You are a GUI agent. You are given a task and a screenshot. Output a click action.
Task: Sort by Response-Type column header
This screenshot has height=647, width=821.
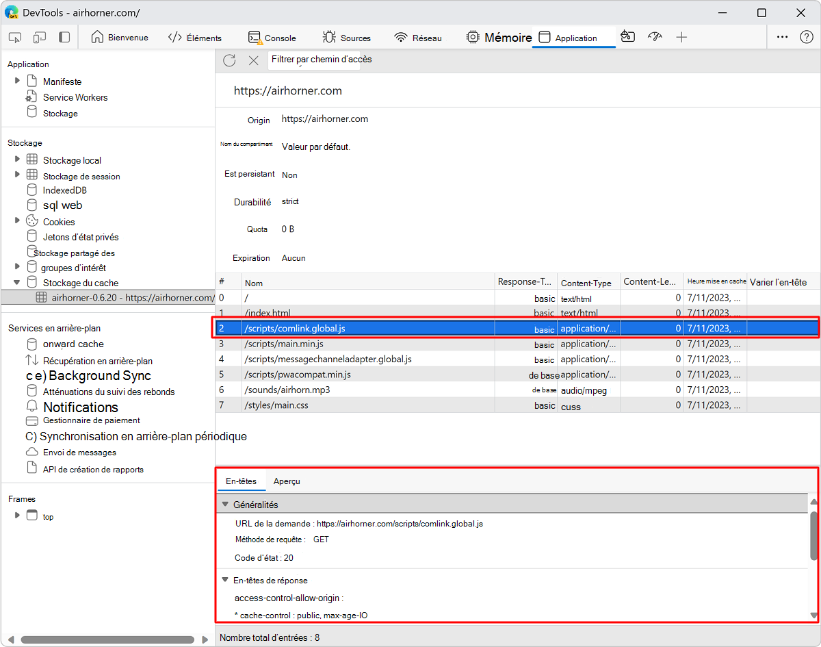tap(526, 282)
